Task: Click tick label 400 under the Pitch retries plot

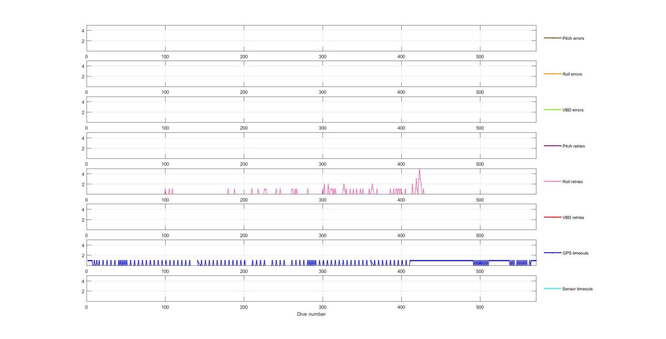Action: 401,164
